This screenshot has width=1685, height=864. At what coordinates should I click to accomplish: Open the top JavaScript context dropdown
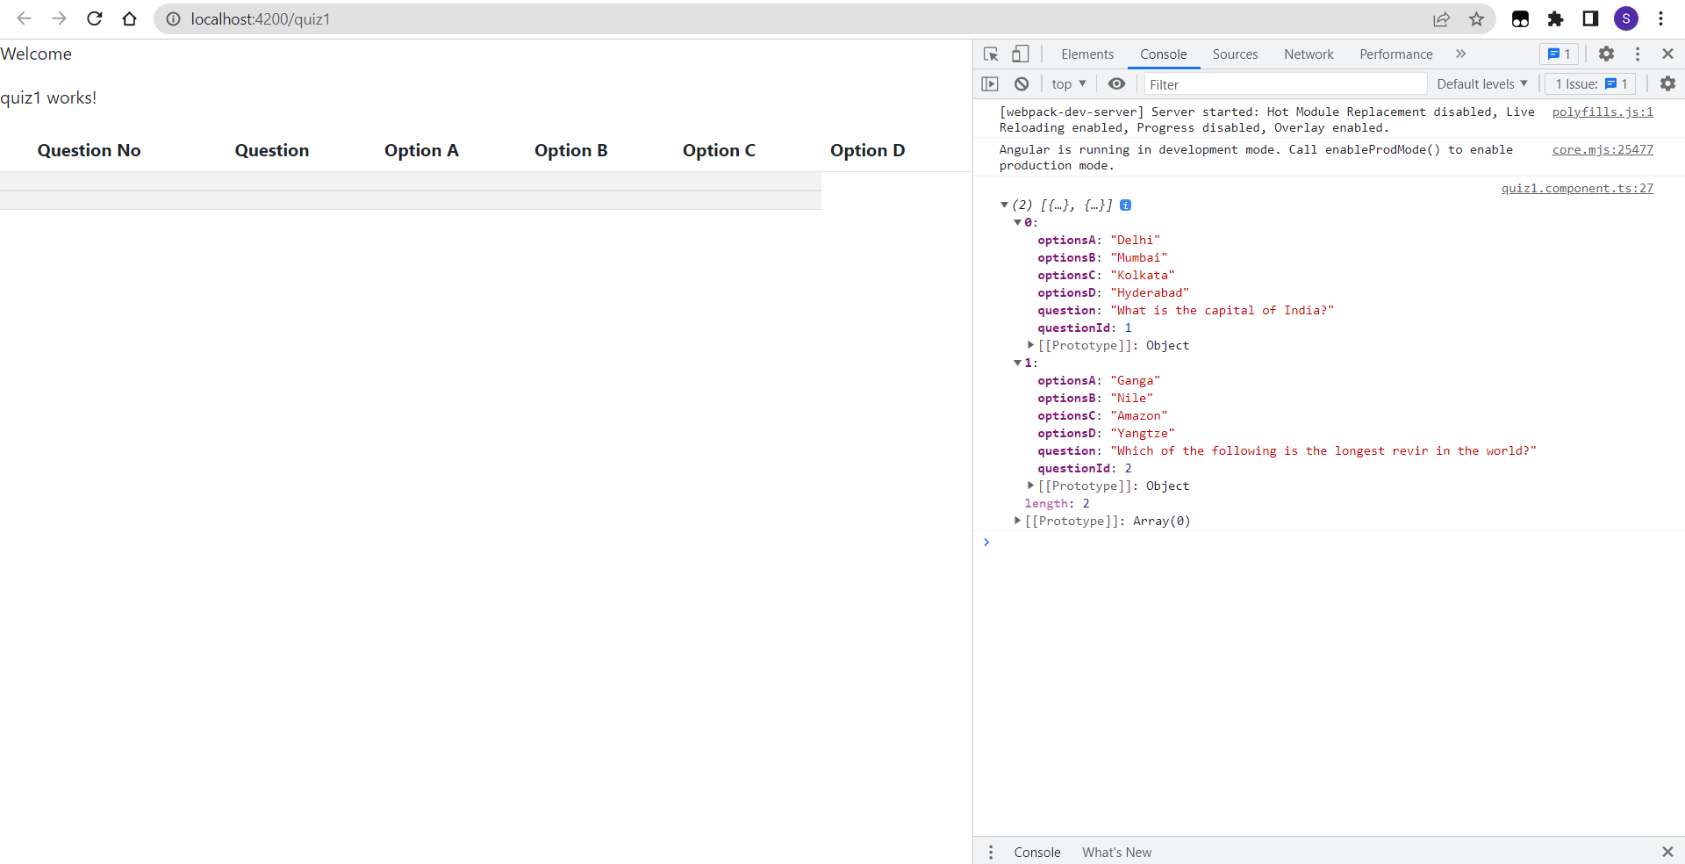[1069, 84]
